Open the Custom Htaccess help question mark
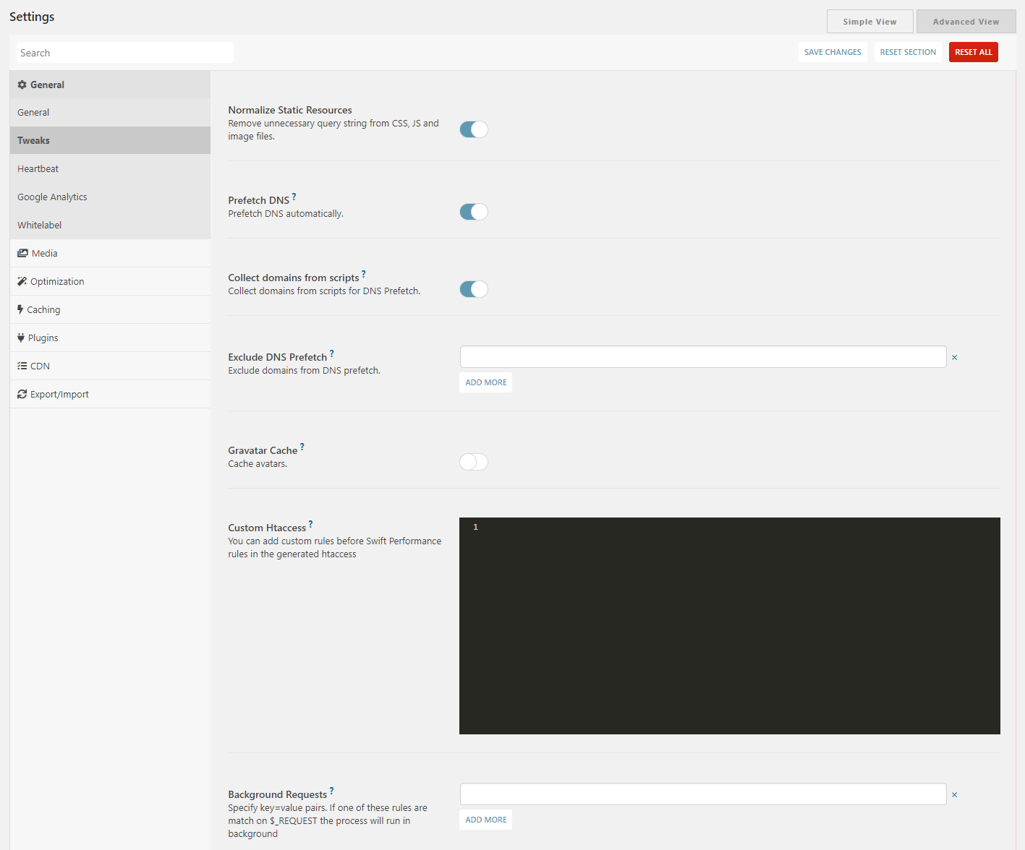Image resolution: width=1025 pixels, height=850 pixels. (310, 524)
